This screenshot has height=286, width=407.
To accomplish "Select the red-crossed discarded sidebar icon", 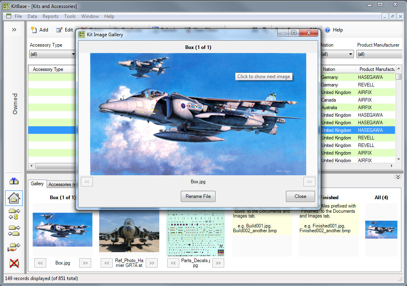I will coord(14,263).
